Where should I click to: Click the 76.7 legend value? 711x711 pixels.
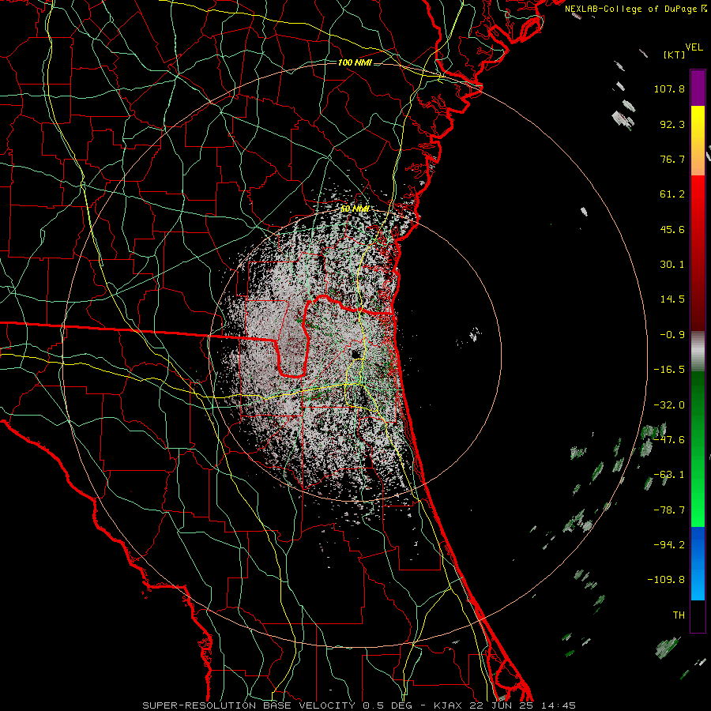[672, 159]
